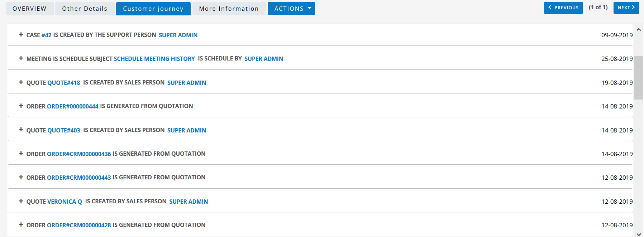Viewport: 644px width, 237px height.
Task: Expand the Schedule Meeting History entry
Action: [x=21, y=58]
